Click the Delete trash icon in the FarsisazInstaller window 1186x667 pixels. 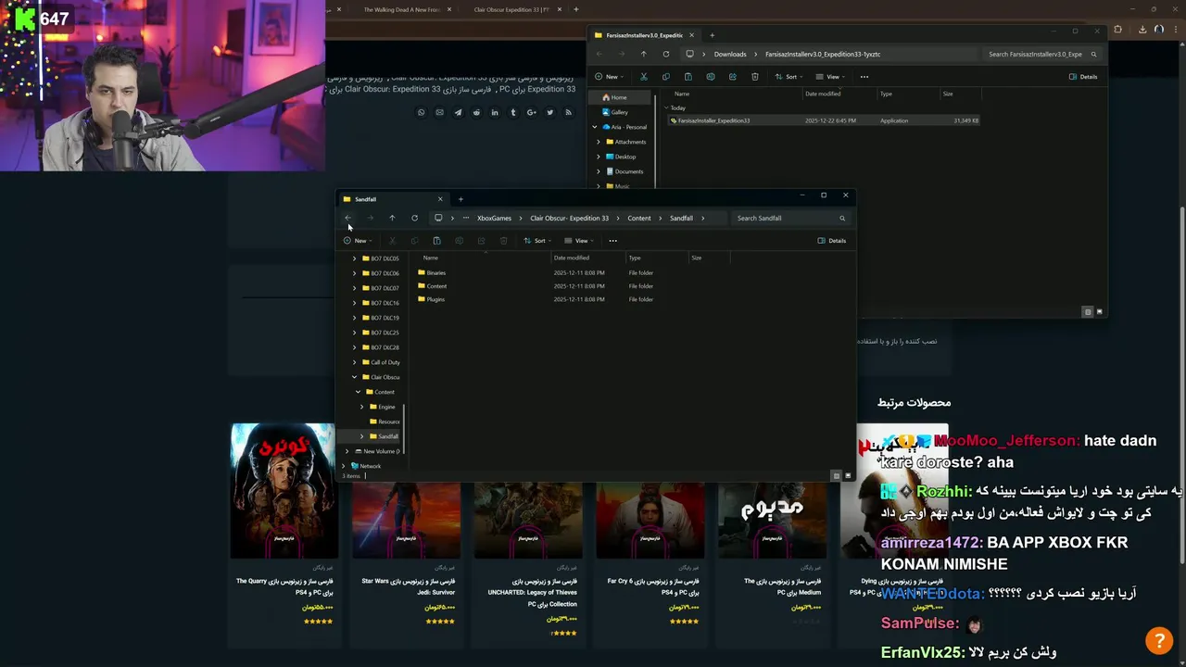[754, 77]
